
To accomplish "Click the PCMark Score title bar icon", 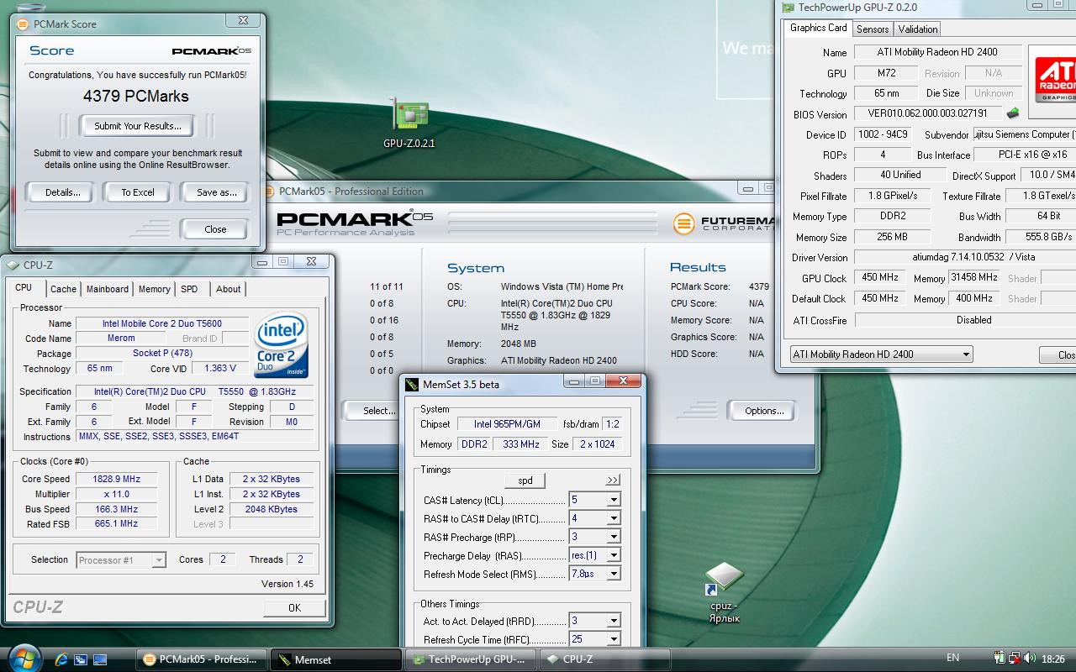I will 24,24.
